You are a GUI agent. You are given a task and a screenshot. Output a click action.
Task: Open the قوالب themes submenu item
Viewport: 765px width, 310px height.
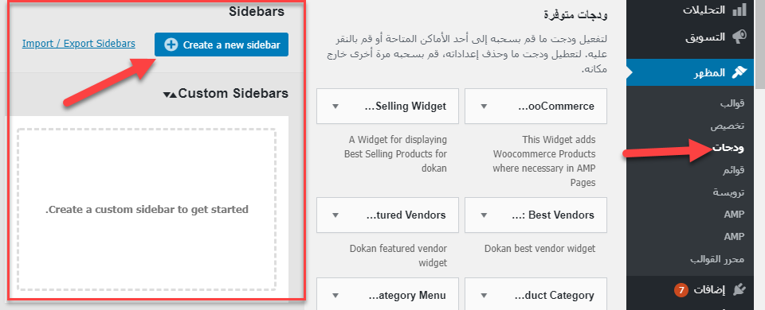732,104
